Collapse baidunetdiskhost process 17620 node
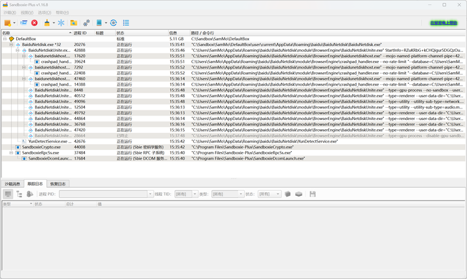The image size is (467, 279). click(24, 56)
